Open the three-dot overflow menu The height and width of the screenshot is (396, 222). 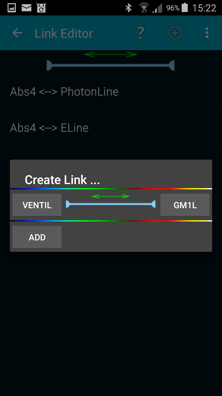tap(207, 33)
